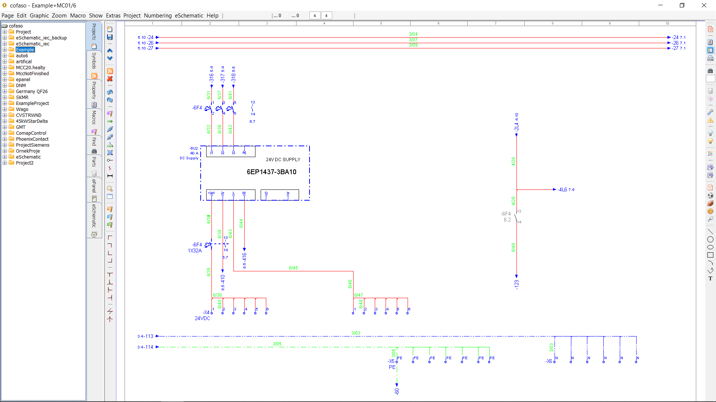The width and height of the screenshot is (716, 402).
Task: Expand the ProjectSiemens tree node
Action: click(x=4, y=145)
